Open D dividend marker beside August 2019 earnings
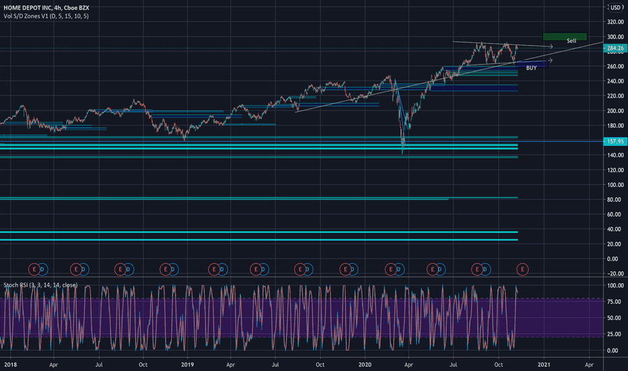Viewport: 628px width, 371px height. tap(307, 269)
